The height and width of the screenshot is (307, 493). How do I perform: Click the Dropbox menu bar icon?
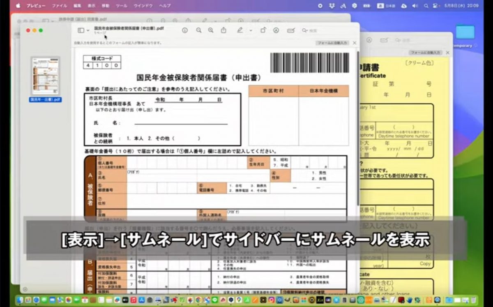tap(332, 6)
